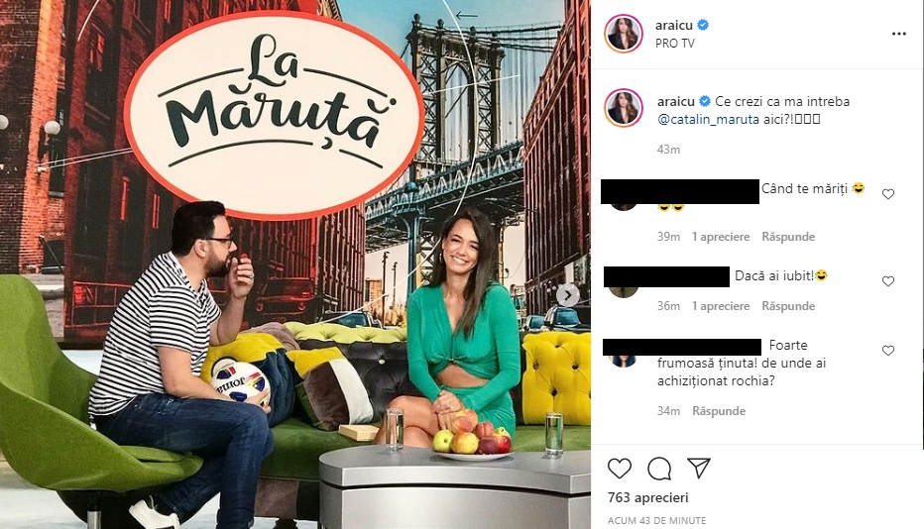The image size is (924, 529).
Task: Like the post with heart icon
Action: [620, 469]
